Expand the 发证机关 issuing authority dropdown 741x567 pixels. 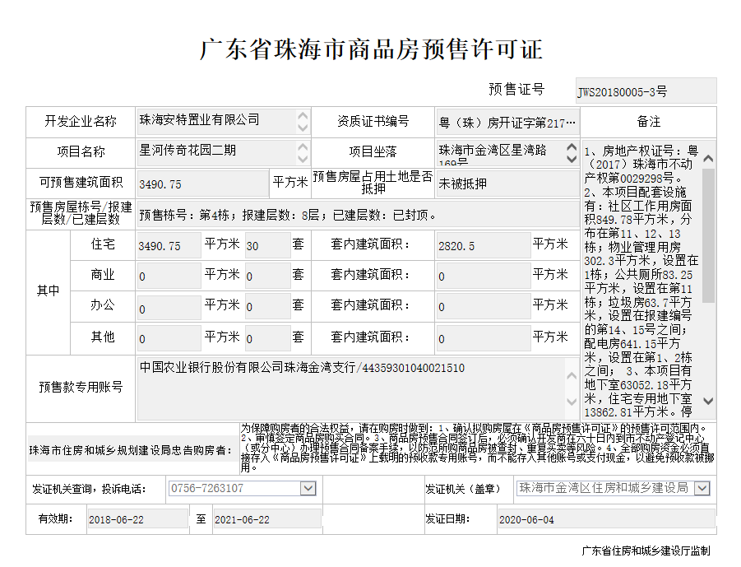point(702,488)
